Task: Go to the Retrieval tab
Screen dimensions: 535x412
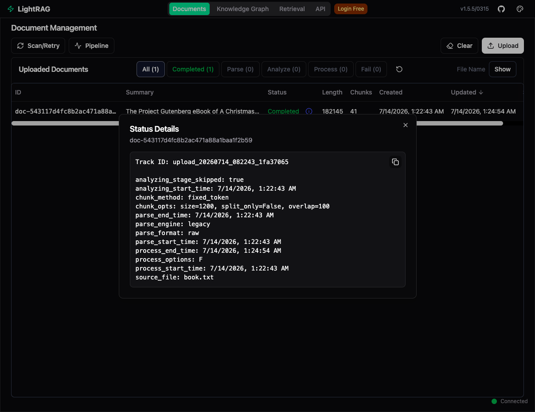Action: tap(292, 9)
